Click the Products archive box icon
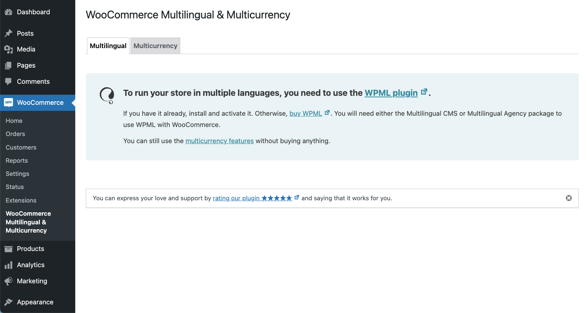This screenshot has width=587, height=313. (x=8, y=249)
